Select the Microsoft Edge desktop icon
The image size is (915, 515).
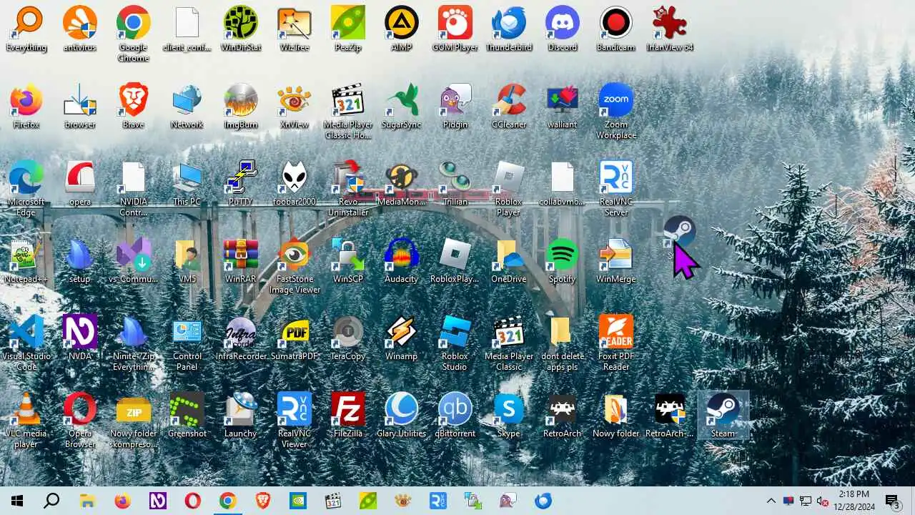tap(26, 188)
